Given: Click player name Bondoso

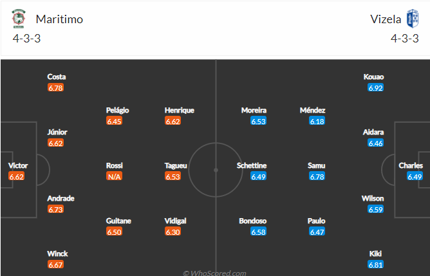Looking at the screenshot, I should click(x=252, y=221).
